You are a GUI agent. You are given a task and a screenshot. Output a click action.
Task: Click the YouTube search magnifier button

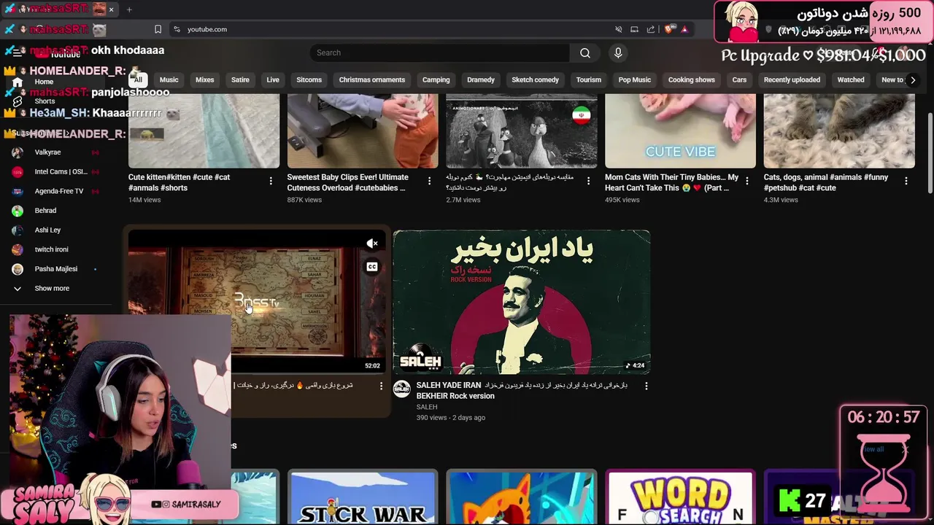tap(585, 52)
